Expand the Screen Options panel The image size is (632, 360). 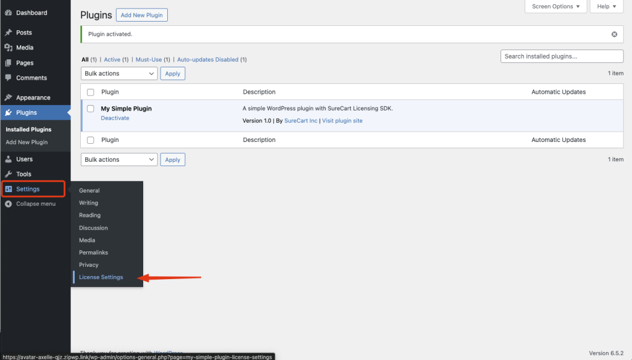pos(556,7)
